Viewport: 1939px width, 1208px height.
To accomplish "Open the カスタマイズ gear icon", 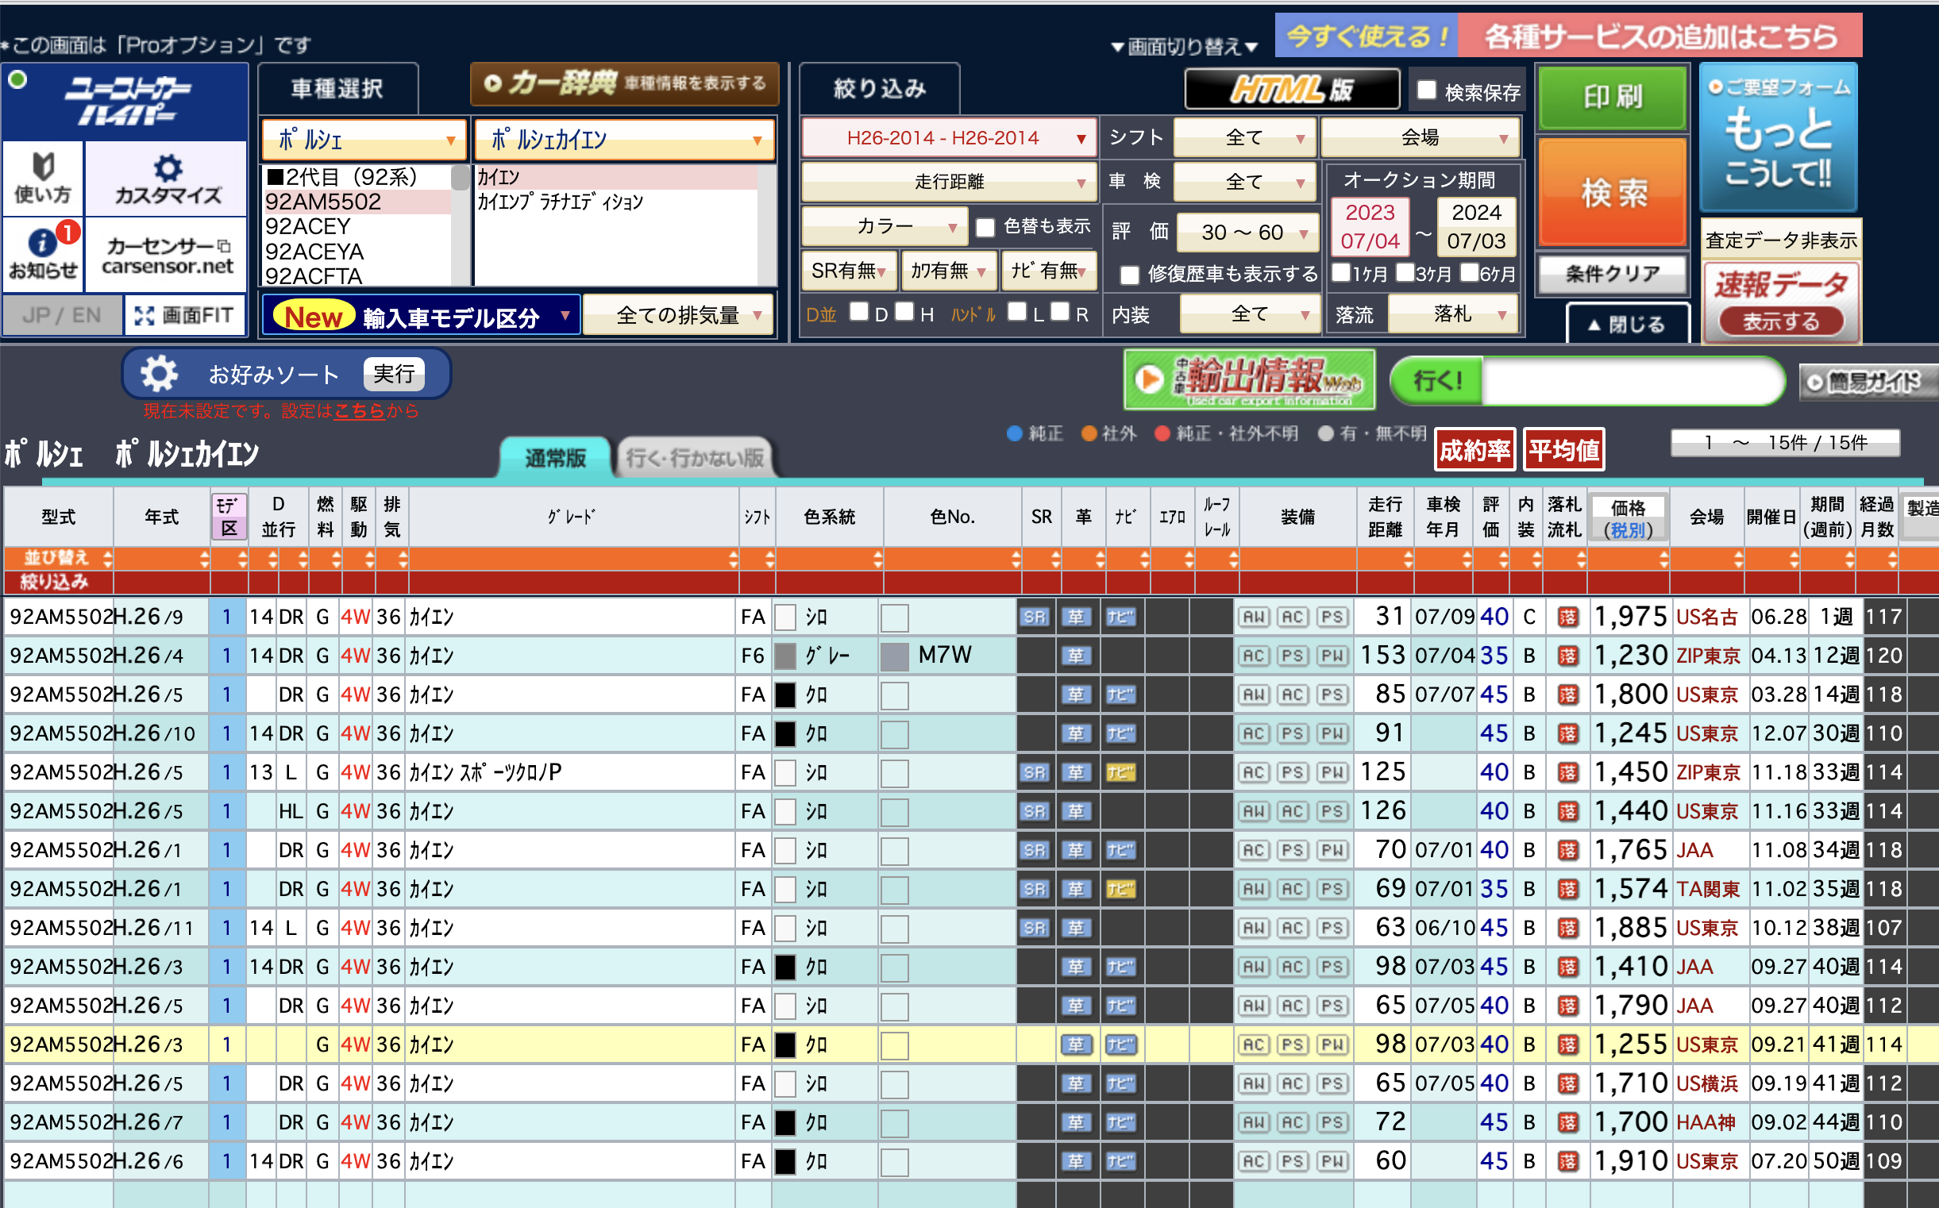I will point(166,179).
